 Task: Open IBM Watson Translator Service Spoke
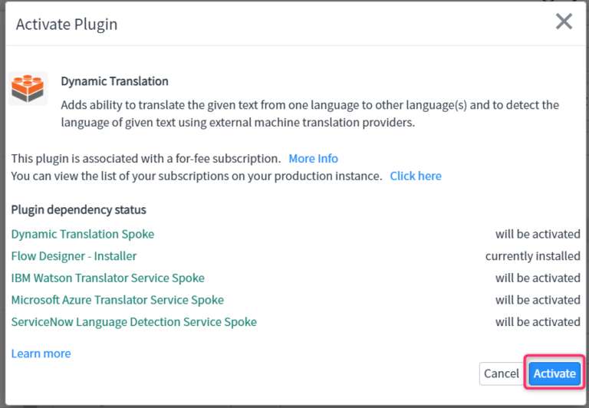tap(108, 278)
